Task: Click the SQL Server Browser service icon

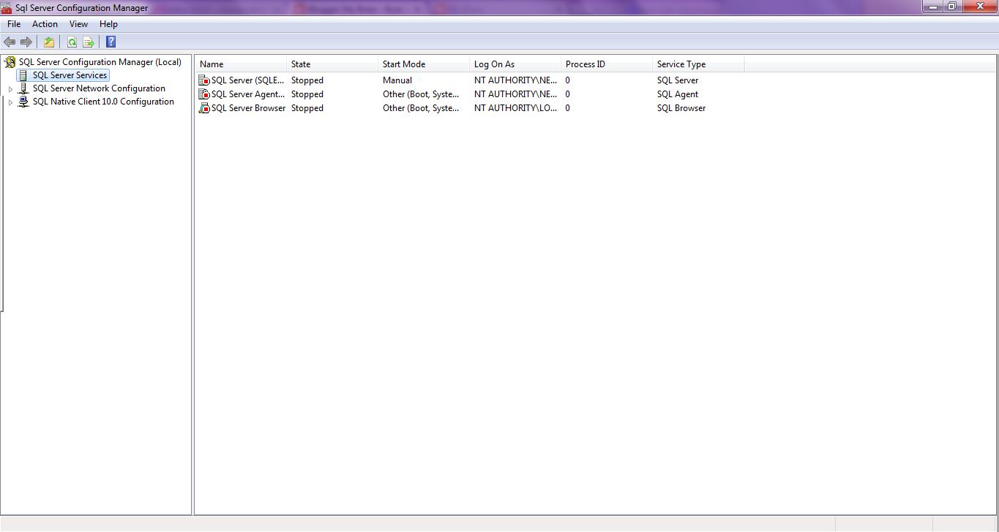Action: [x=205, y=108]
